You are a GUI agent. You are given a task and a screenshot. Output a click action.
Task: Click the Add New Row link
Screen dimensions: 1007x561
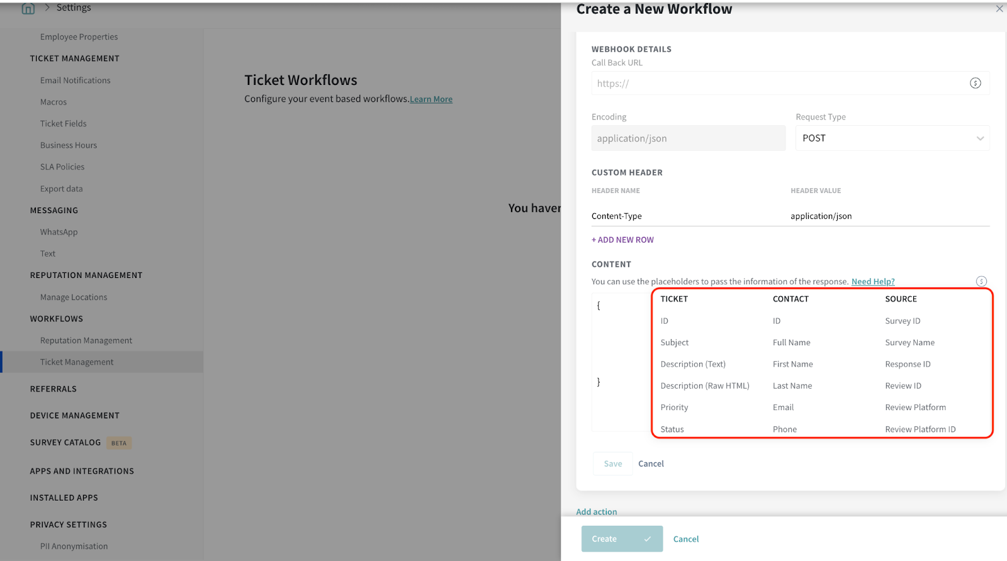pos(622,240)
